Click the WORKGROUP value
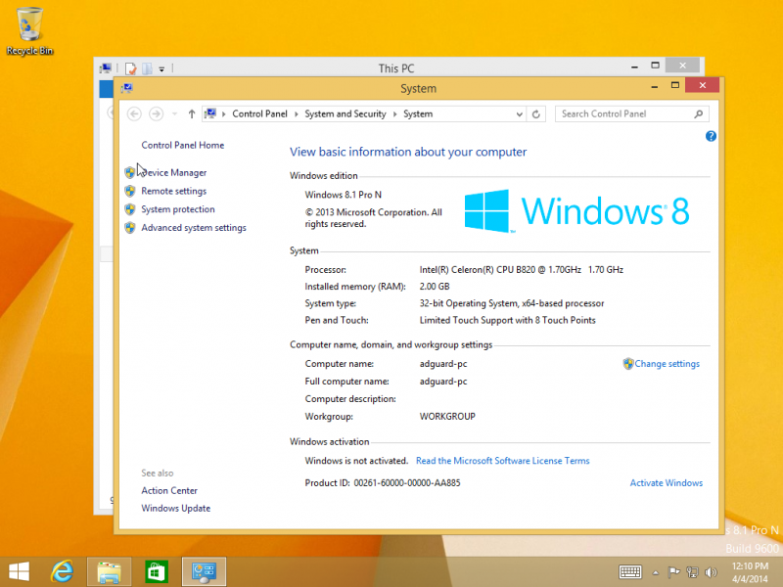Viewport: 783px width, 587px height. tap(447, 417)
